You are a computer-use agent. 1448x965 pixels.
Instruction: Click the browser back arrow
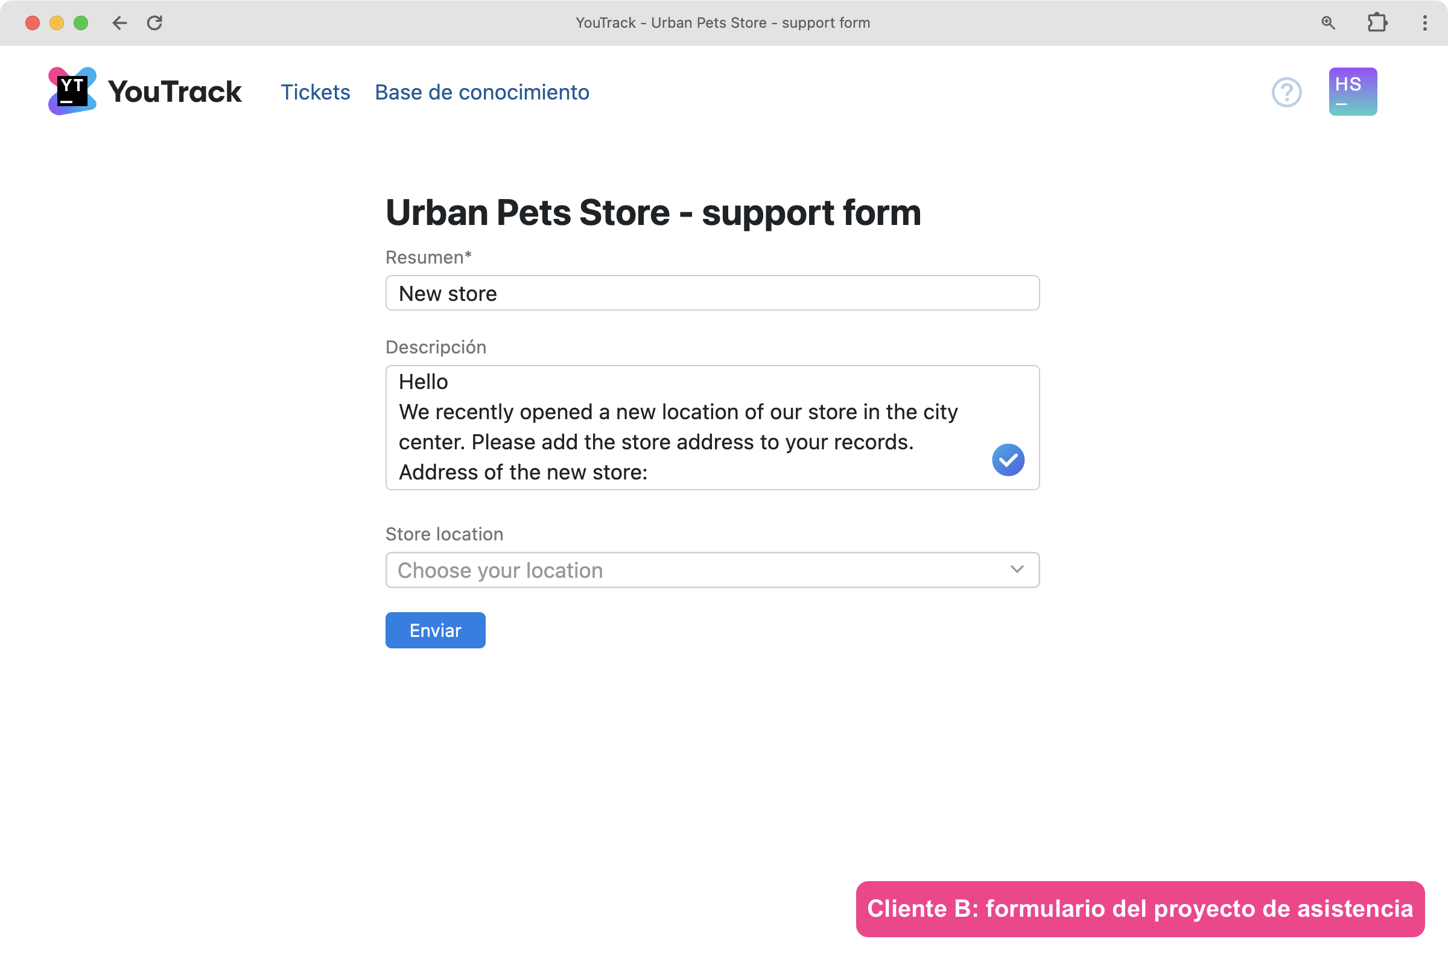(x=119, y=23)
